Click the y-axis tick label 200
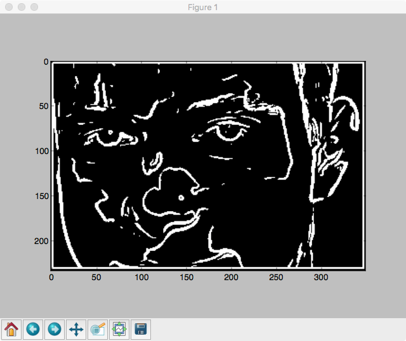Viewport: 406px width, 341px height. click(x=41, y=241)
